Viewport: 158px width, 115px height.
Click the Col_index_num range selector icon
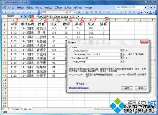point(122,58)
